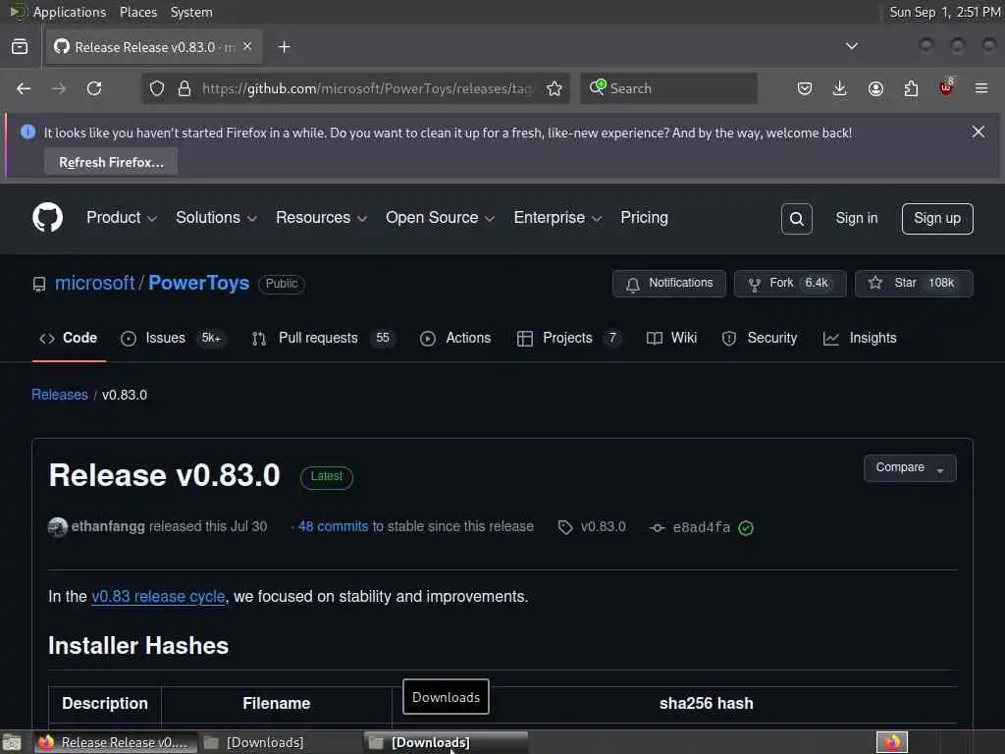
Task: Save page to Pocket icon
Action: click(x=805, y=88)
